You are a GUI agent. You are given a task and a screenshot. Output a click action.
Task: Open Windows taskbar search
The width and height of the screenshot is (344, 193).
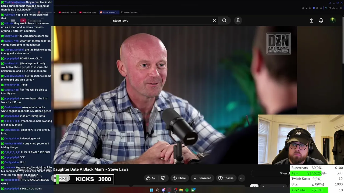point(157,190)
